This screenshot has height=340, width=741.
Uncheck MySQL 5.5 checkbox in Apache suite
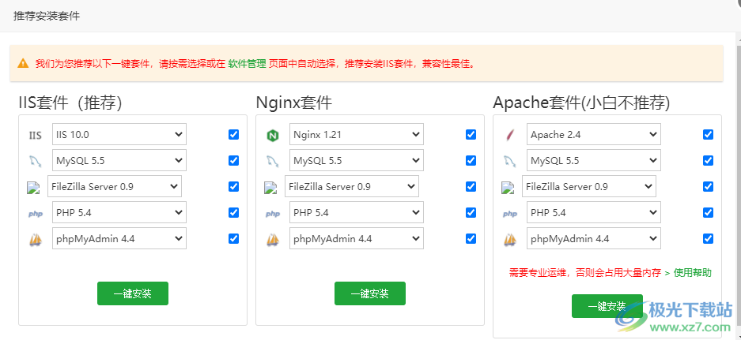pyautogui.click(x=708, y=160)
